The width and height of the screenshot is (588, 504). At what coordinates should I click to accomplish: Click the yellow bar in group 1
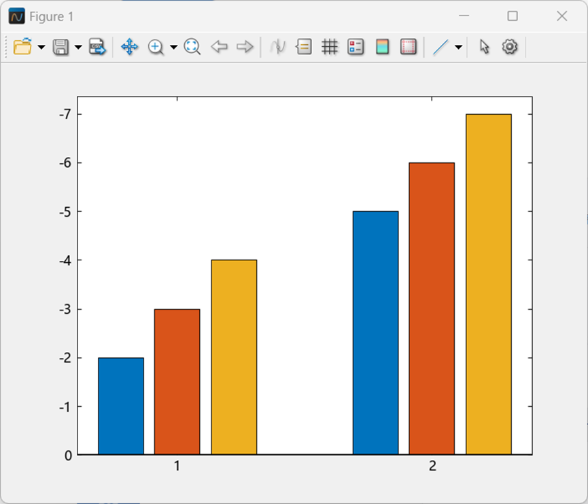pyautogui.click(x=234, y=357)
